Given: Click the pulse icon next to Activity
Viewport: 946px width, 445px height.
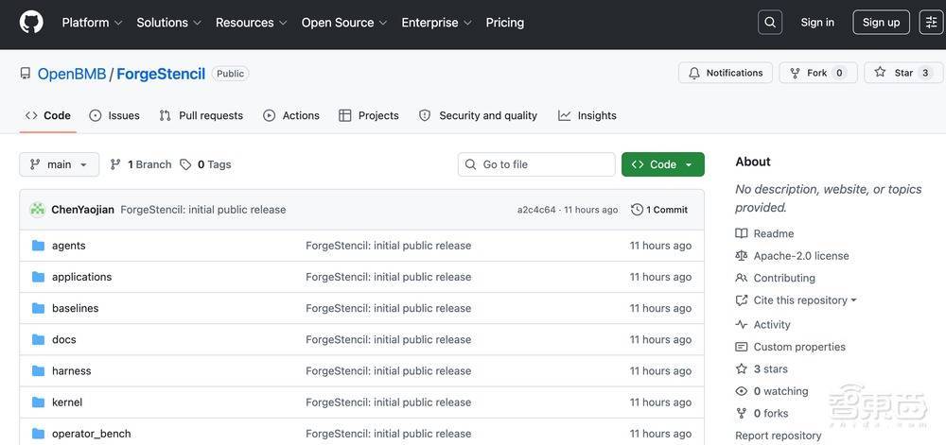Looking at the screenshot, I should [742, 325].
